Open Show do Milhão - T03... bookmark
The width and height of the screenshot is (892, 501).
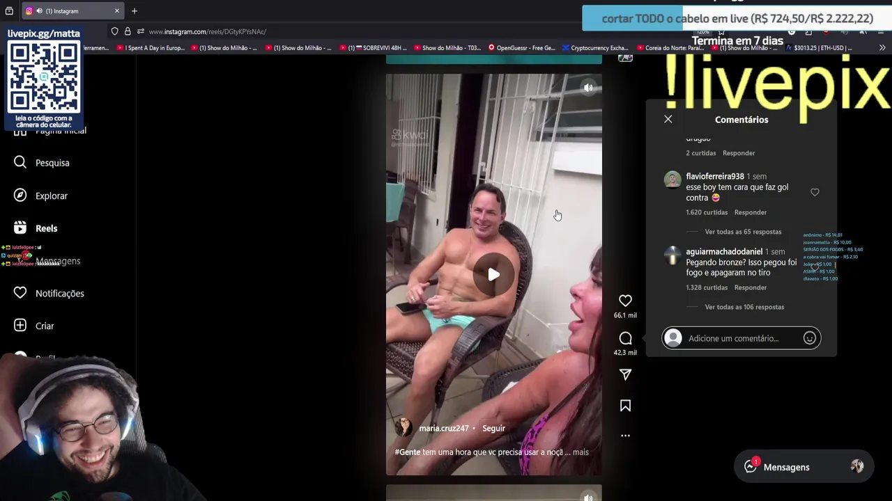447,48
